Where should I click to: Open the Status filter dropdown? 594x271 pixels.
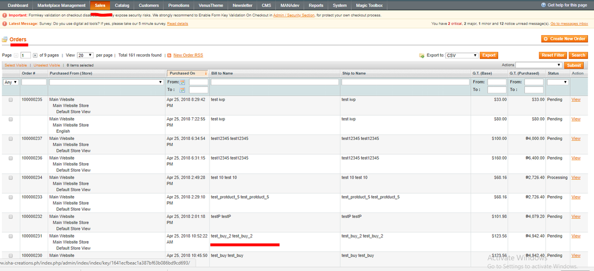[x=558, y=82]
